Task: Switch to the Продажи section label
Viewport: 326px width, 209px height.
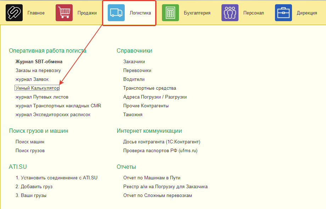Action: click(87, 13)
